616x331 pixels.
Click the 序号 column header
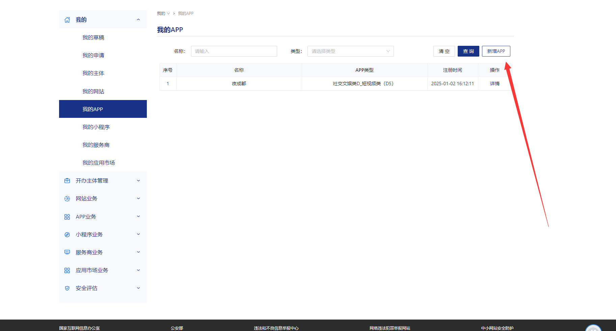click(x=168, y=70)
